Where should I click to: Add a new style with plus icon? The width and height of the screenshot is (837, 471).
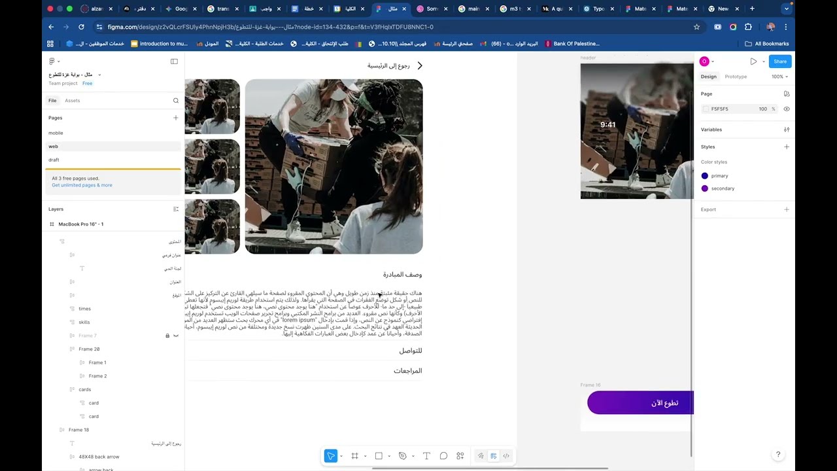coord(787,147)
